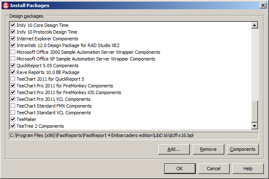269x179 pixels.
Task: Uncheck the TeeMaker checkbox
Action: (13, 119)
